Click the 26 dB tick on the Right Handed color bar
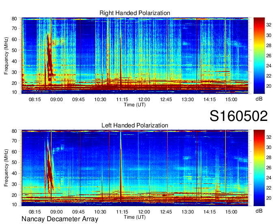Screen dimensions: 276x224 (269, 56)
